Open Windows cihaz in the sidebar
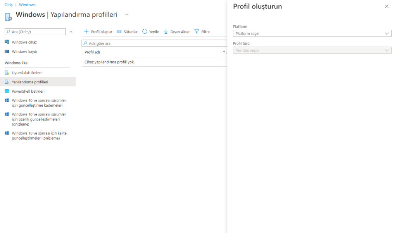397x233 pixels. pos(24,42)
